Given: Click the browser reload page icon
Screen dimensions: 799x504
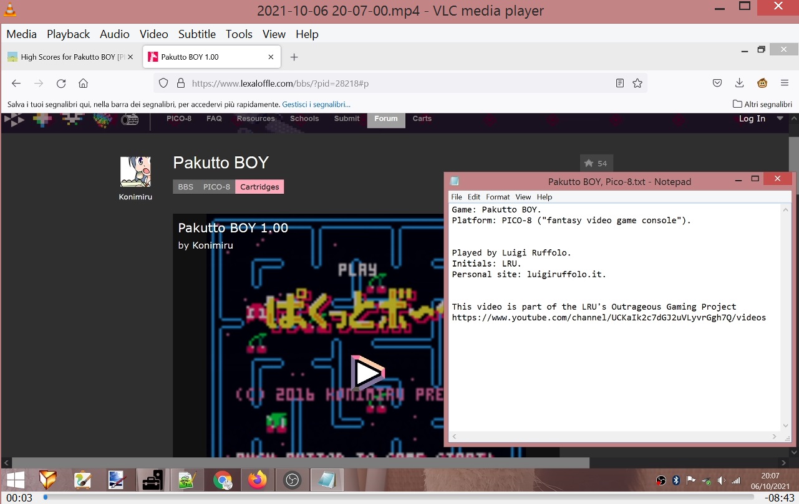Looking at the screenshot, I should 61,83.
